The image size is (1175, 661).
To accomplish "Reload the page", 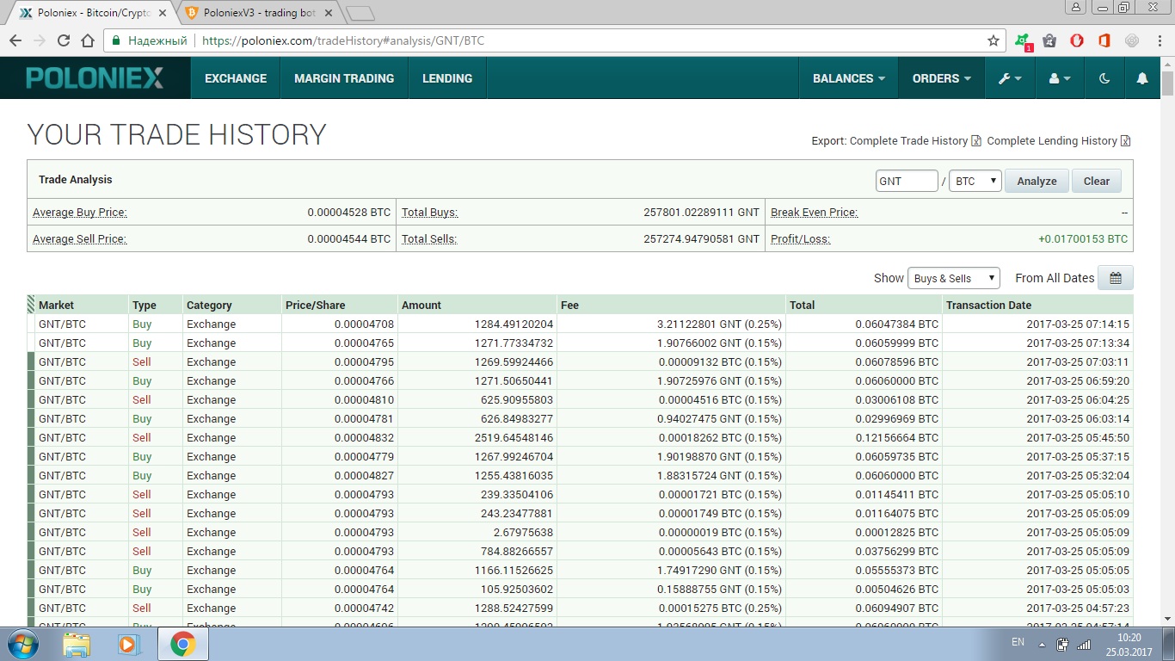I will pos(64,40).
